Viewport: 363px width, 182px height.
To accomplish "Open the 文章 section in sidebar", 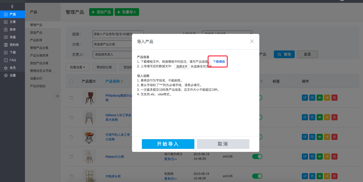I will click(12, 22).
